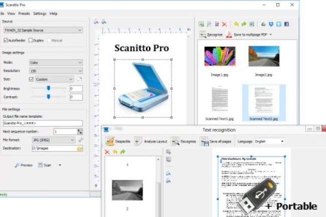The height and width of the screenshot is (217, 326).
Task: Click the Destination path field
Action: tap(55, 148)
